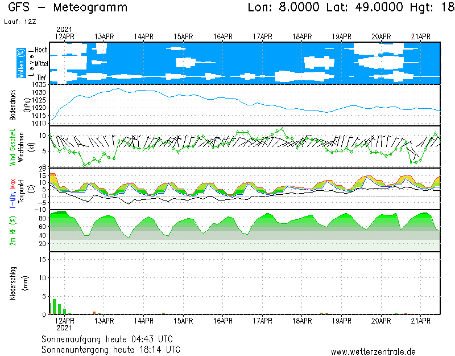Click the GFS – Meteogramm title

point(68,8)
